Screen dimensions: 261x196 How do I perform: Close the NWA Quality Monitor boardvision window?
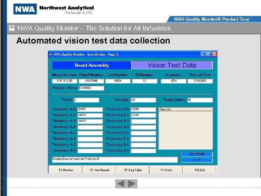[x=214, y=54]
